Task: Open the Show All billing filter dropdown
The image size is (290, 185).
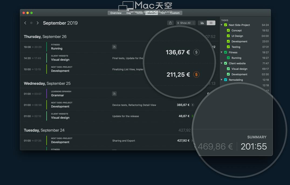Action: (186, 23)
